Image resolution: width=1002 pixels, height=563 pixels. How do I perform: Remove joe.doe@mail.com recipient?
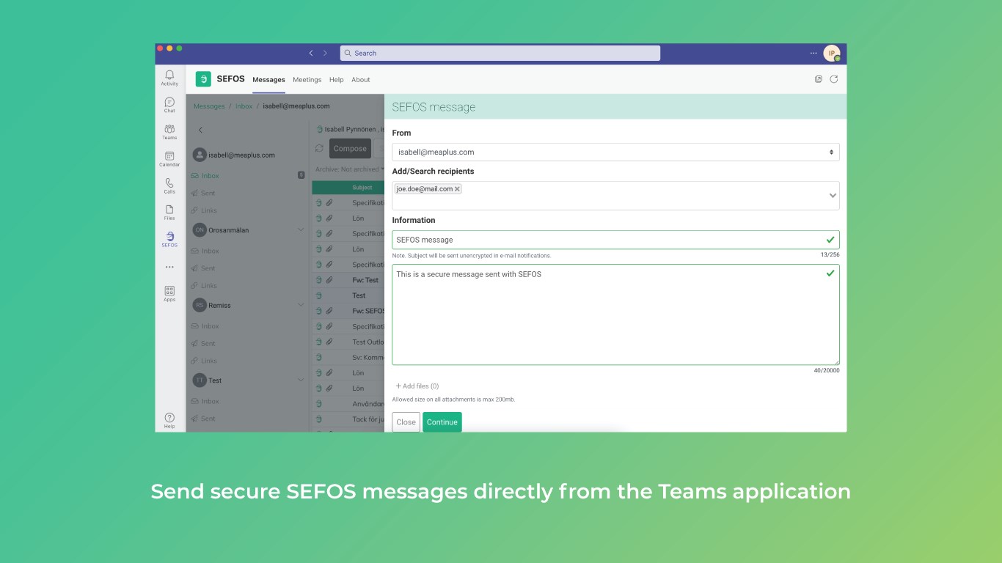click(457, 189)
